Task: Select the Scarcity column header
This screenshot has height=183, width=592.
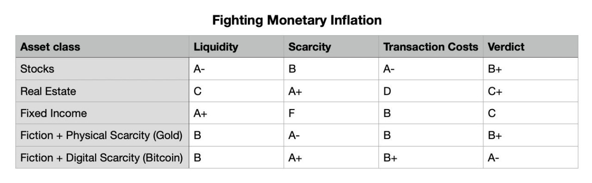Action: click(331, 47)
